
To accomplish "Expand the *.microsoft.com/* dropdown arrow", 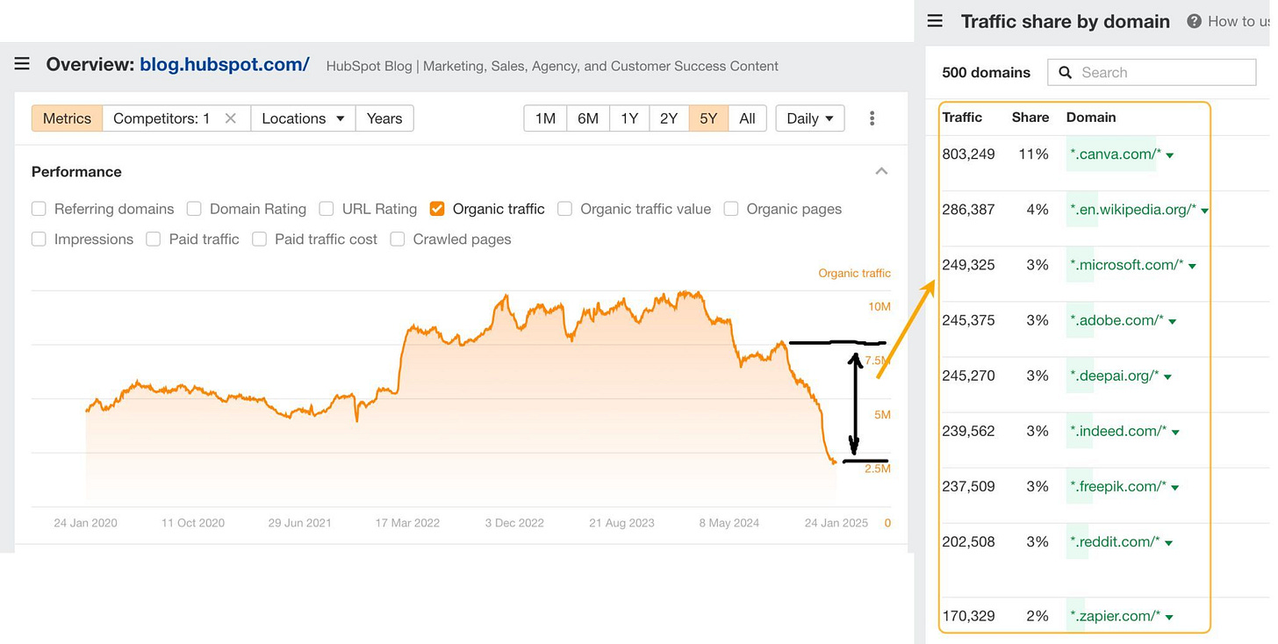I will tap(1192, 266).
